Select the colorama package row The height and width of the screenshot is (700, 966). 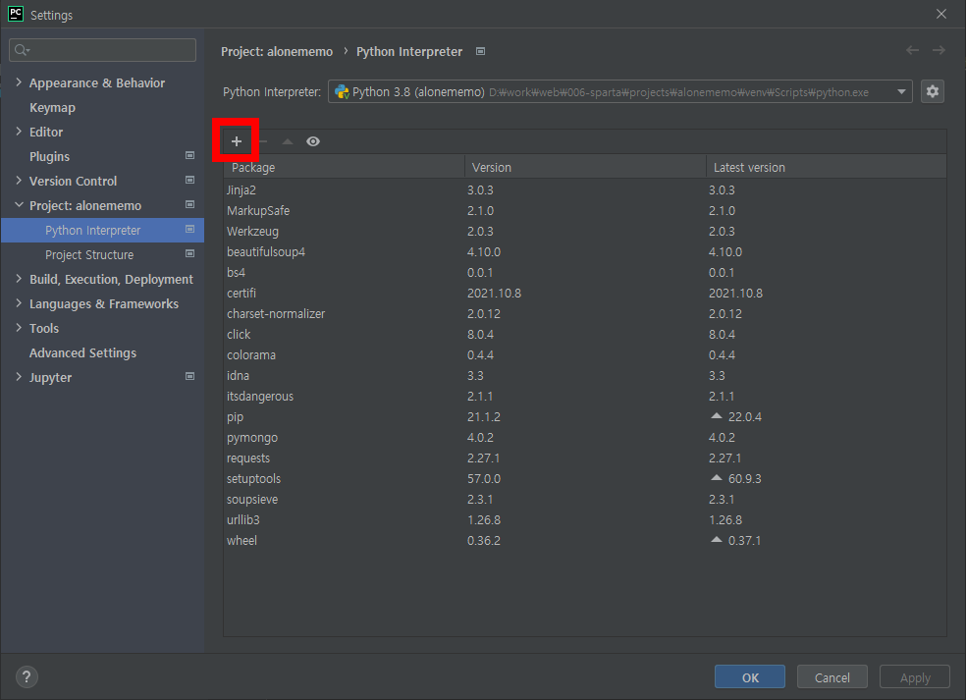585,355
